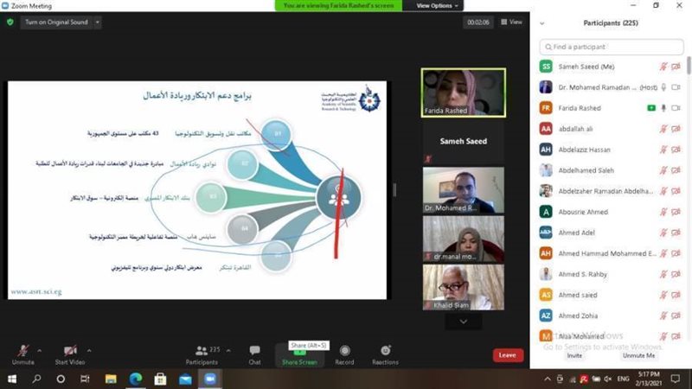This screenshot has height=389, width=692.
Task: Open Microsoft Edge from taskbar
Action: click(136, 379)
